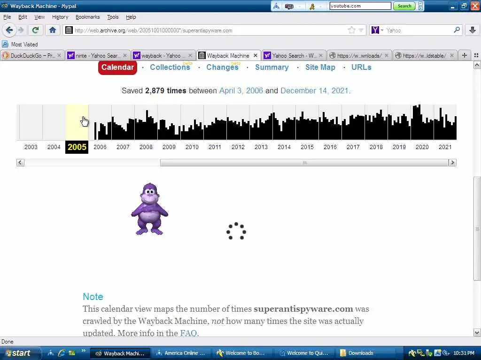
Task: Click the BonziBuddy purple gorilla
Action: [x=149, y=209]
